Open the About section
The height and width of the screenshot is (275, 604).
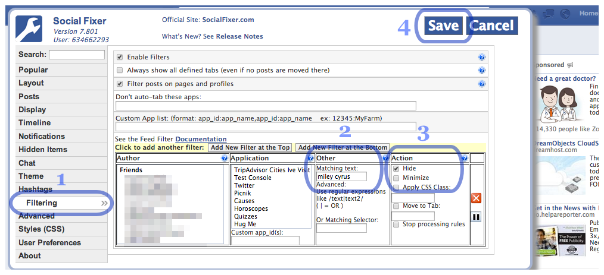(x=61, y=256)
